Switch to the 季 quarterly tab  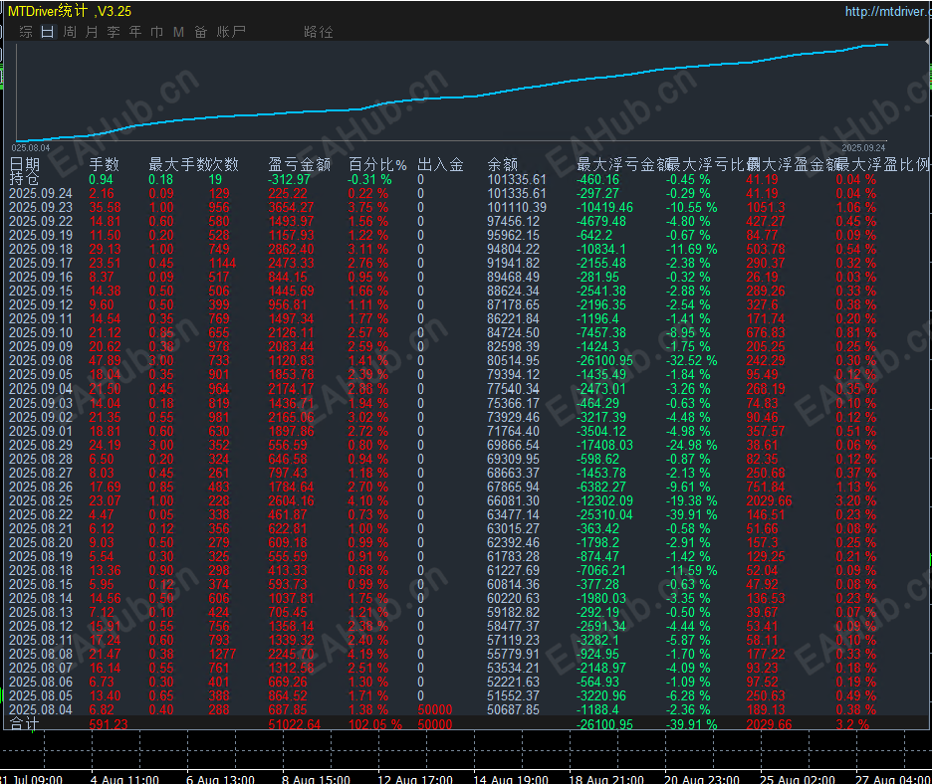pyautogui.click(x=114, y=32)
